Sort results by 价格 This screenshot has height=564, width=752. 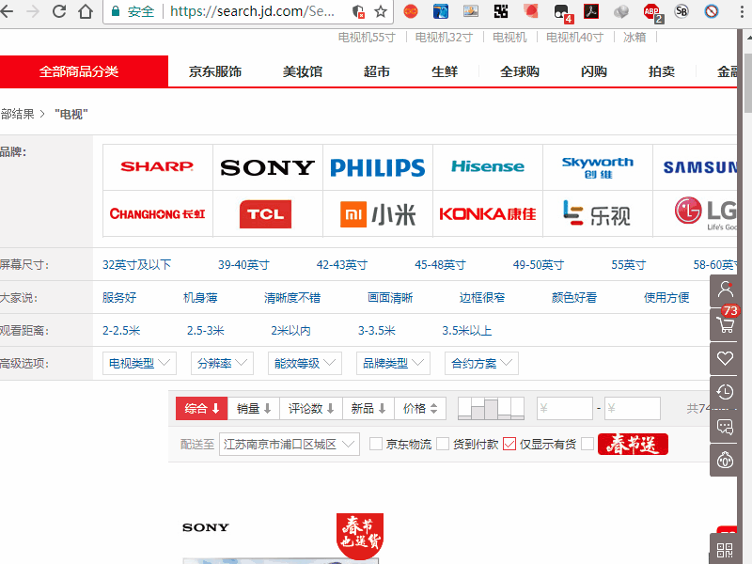420,409
